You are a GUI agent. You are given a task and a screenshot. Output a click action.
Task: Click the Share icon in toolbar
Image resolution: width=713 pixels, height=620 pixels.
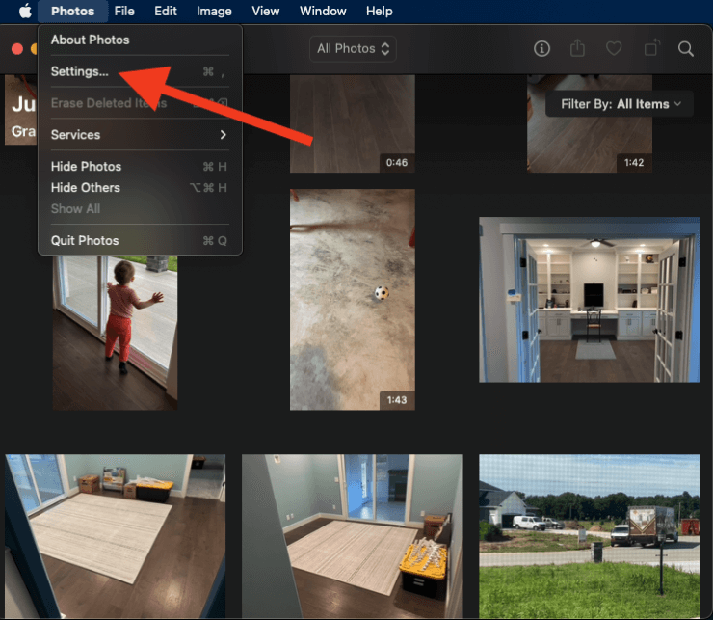[x=578, y=48]
